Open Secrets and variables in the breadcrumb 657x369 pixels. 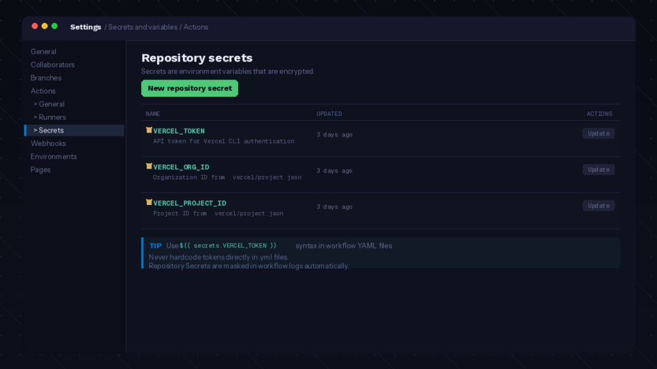click(142, 27)
